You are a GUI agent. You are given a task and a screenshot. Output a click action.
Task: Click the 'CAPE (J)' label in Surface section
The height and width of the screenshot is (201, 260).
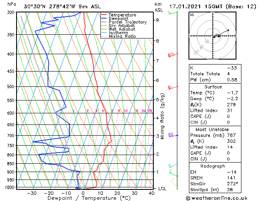point(200,116)
